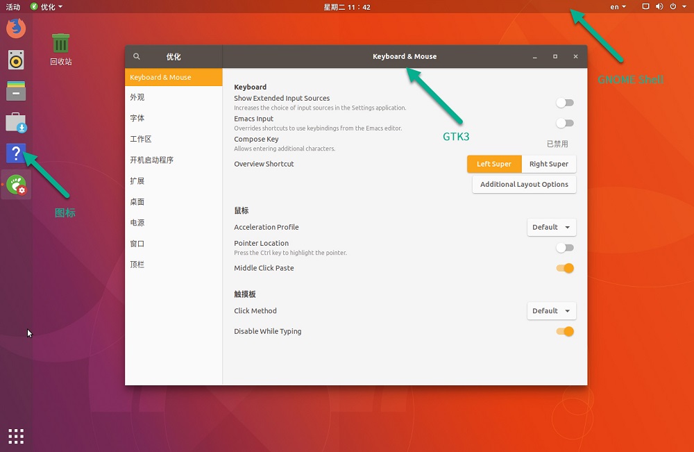
Task: Open the Help question mark icon
Action: (x=16, y=153)
